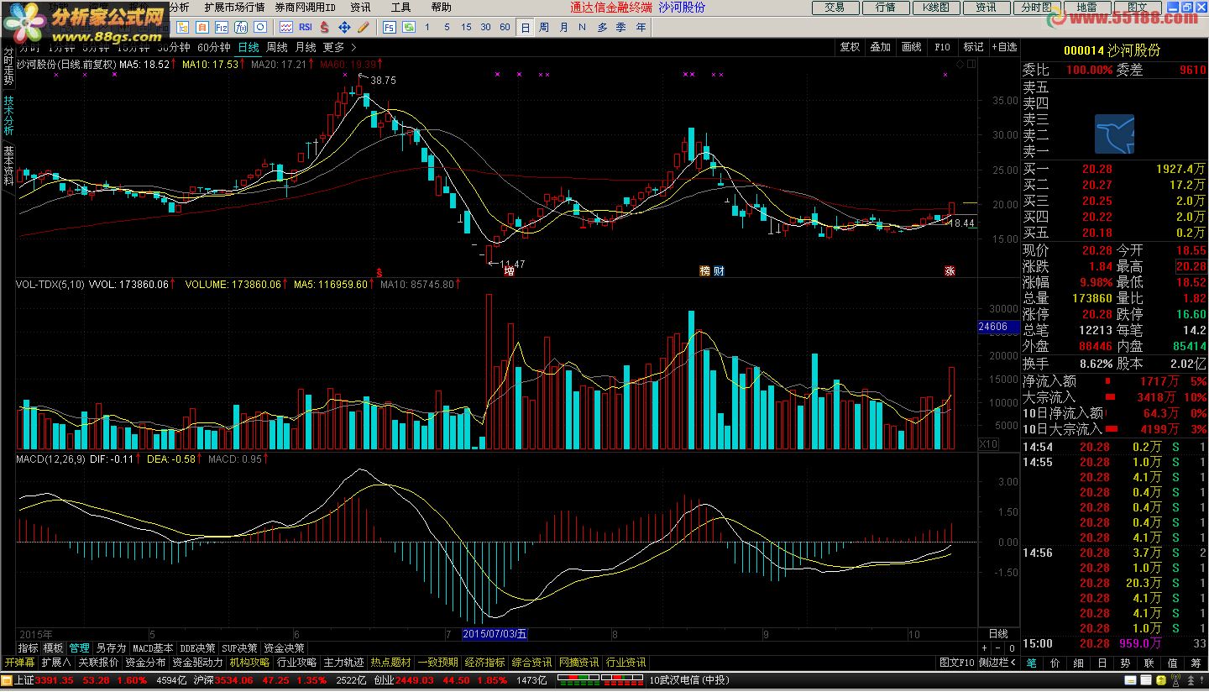Open the 工具 menu

[x=401, y=7]
